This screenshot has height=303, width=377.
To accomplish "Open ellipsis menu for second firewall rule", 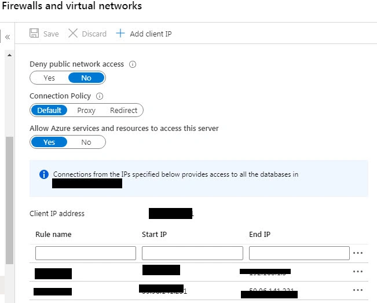I will click(x=358, y=290).
